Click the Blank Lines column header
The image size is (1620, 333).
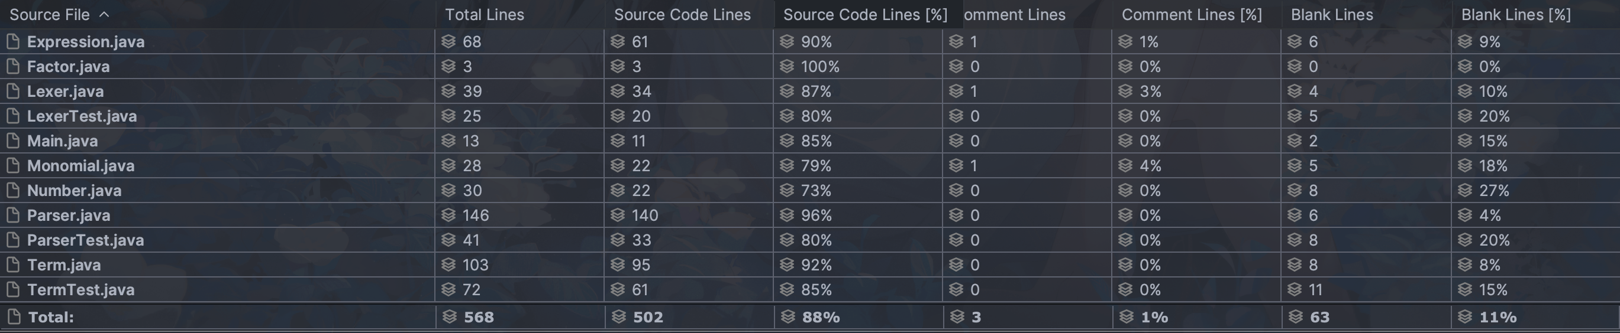tap(1332, 14)
